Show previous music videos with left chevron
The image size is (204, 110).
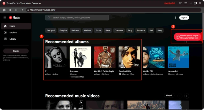pos(180,96)
